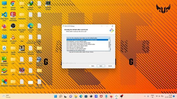Open the VLC media player desktop icon
The image size is (177, 99).
(x=13, y=39)
